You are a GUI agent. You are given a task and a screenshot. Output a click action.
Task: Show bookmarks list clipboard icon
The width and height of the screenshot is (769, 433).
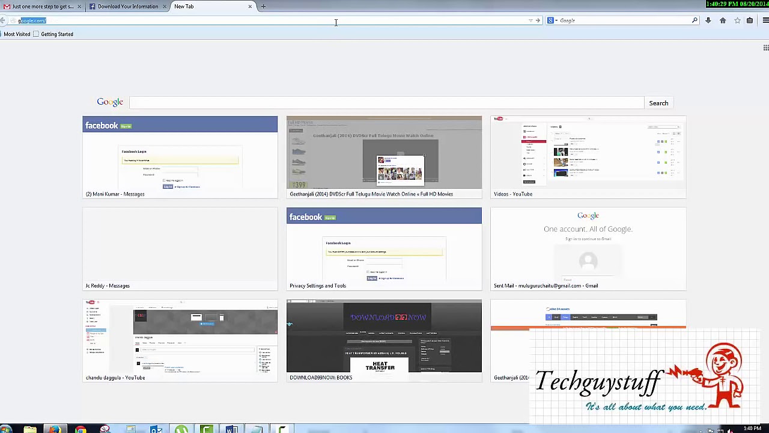point(750,20)
